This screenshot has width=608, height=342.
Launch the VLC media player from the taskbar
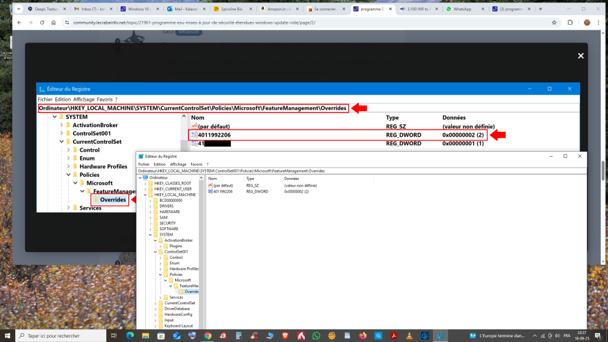409,335
